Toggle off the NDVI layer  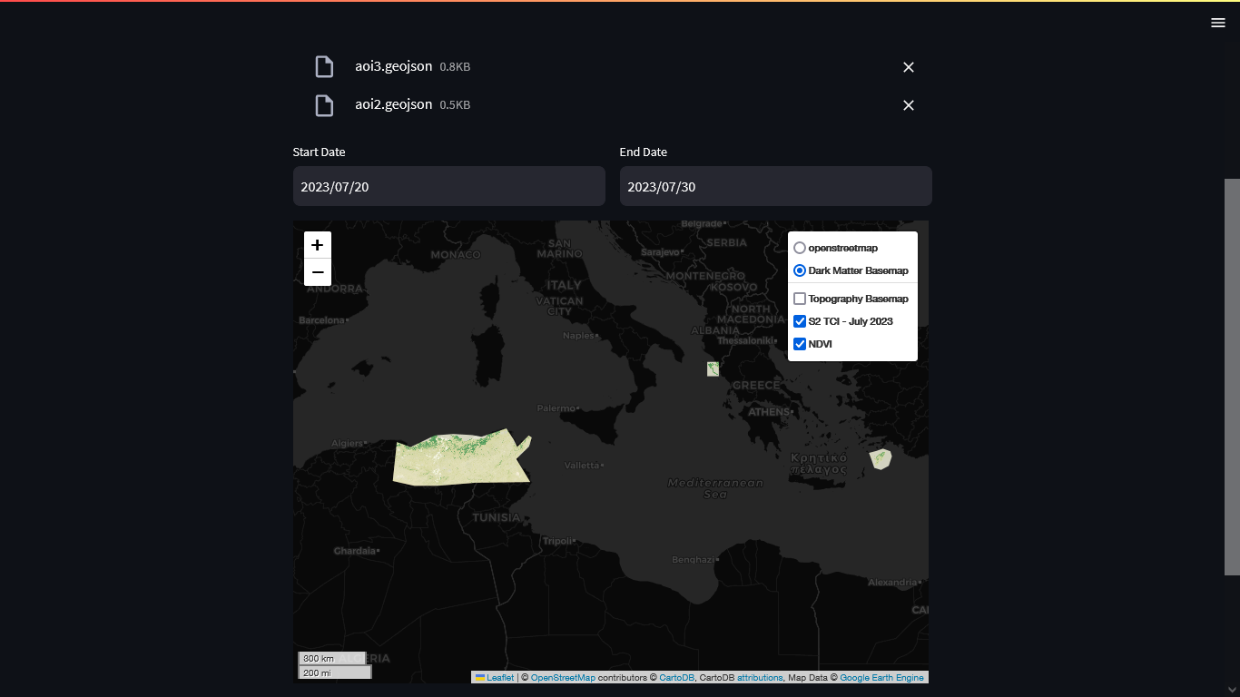point(800,344)
